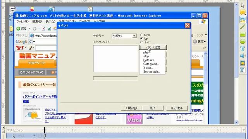Click the IE forward arrow icon

pyautogui.click(x=34, y=29)
